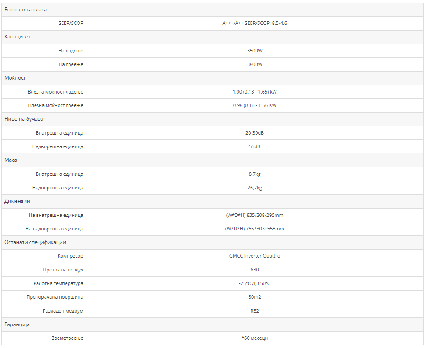This screenshot has height=348, width=425.
Task: Select the 3500W cooling capacity value
Action: click(255, 51)
